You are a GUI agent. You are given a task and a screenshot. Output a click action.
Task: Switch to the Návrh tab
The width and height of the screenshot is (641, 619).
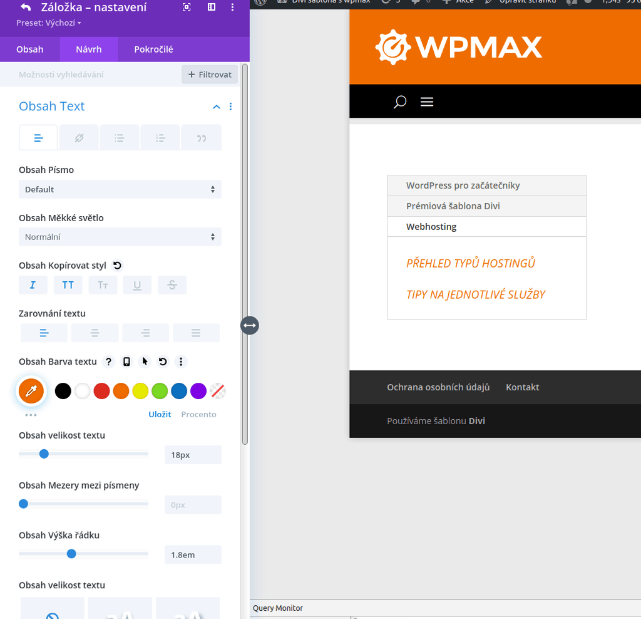tap(89, 49)
